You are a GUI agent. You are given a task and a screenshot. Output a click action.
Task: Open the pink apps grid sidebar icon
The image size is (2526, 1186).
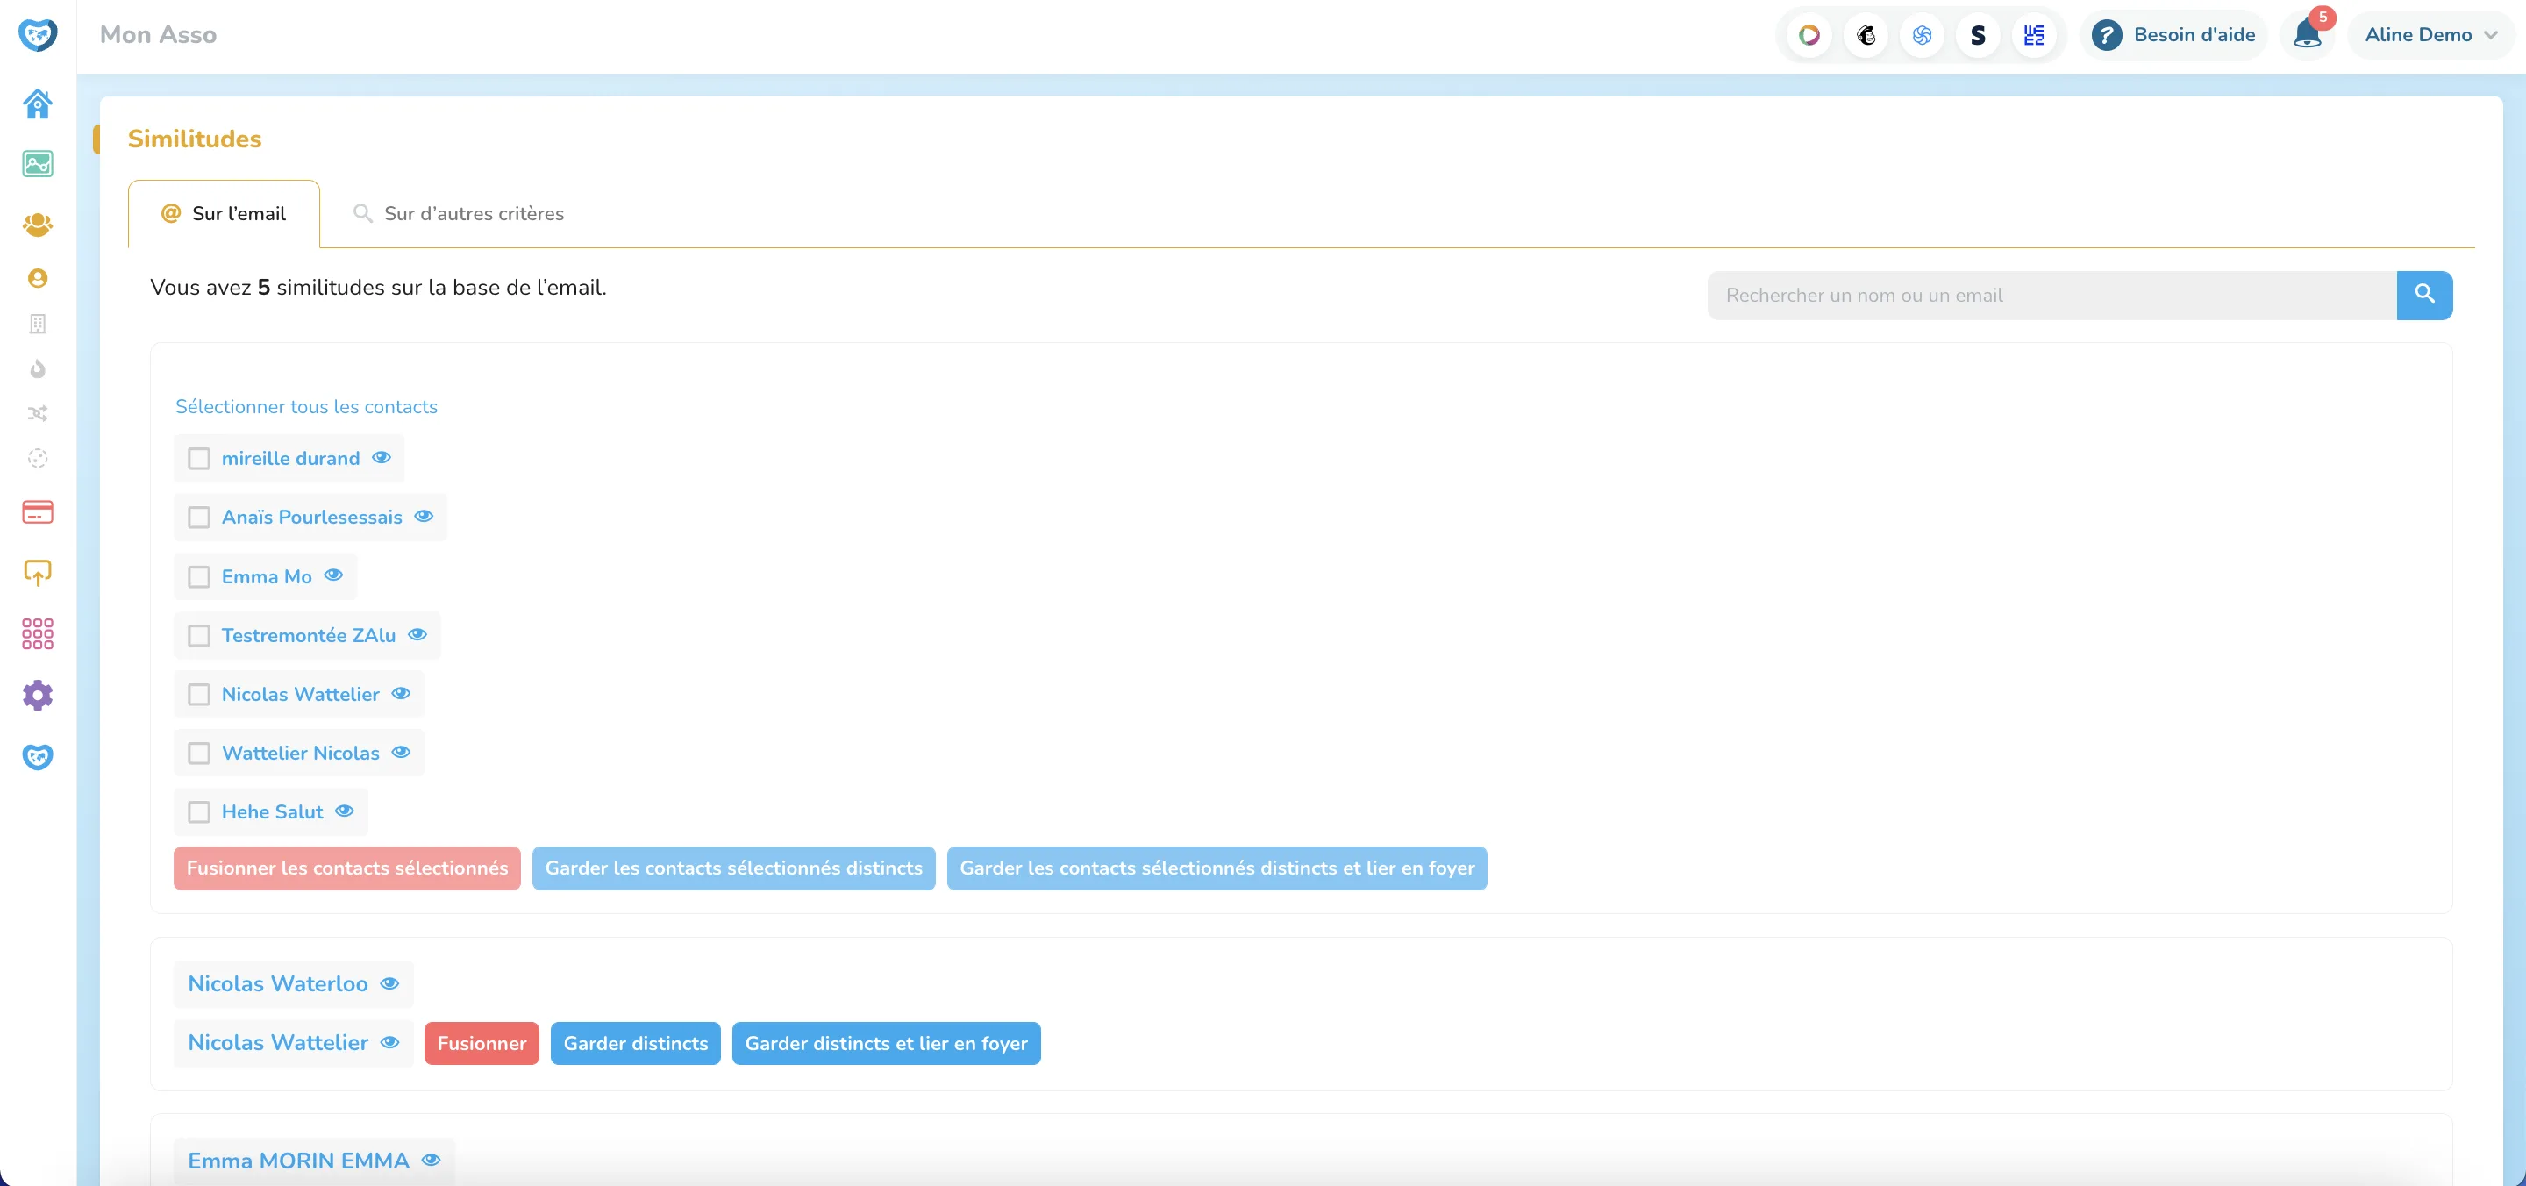37,633
